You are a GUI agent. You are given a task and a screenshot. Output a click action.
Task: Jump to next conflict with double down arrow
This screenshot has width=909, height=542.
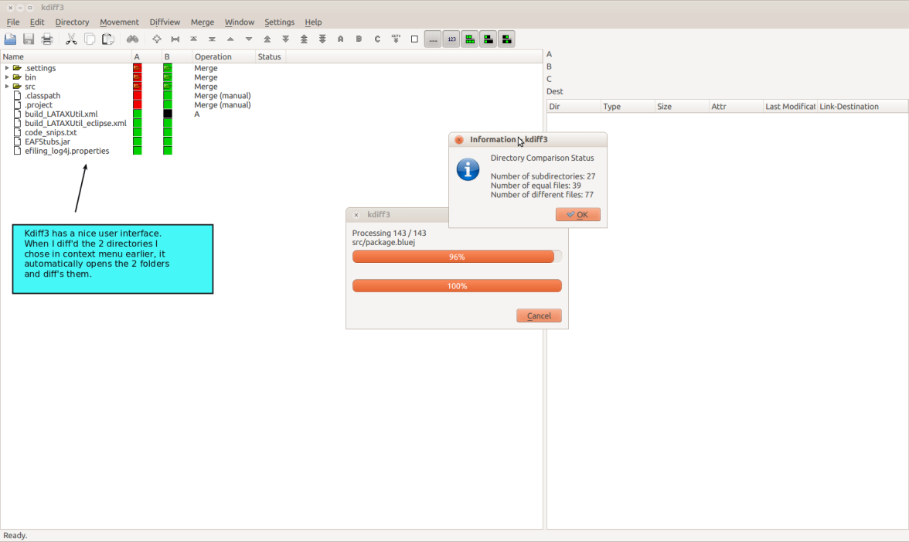(x=286, y=39)
